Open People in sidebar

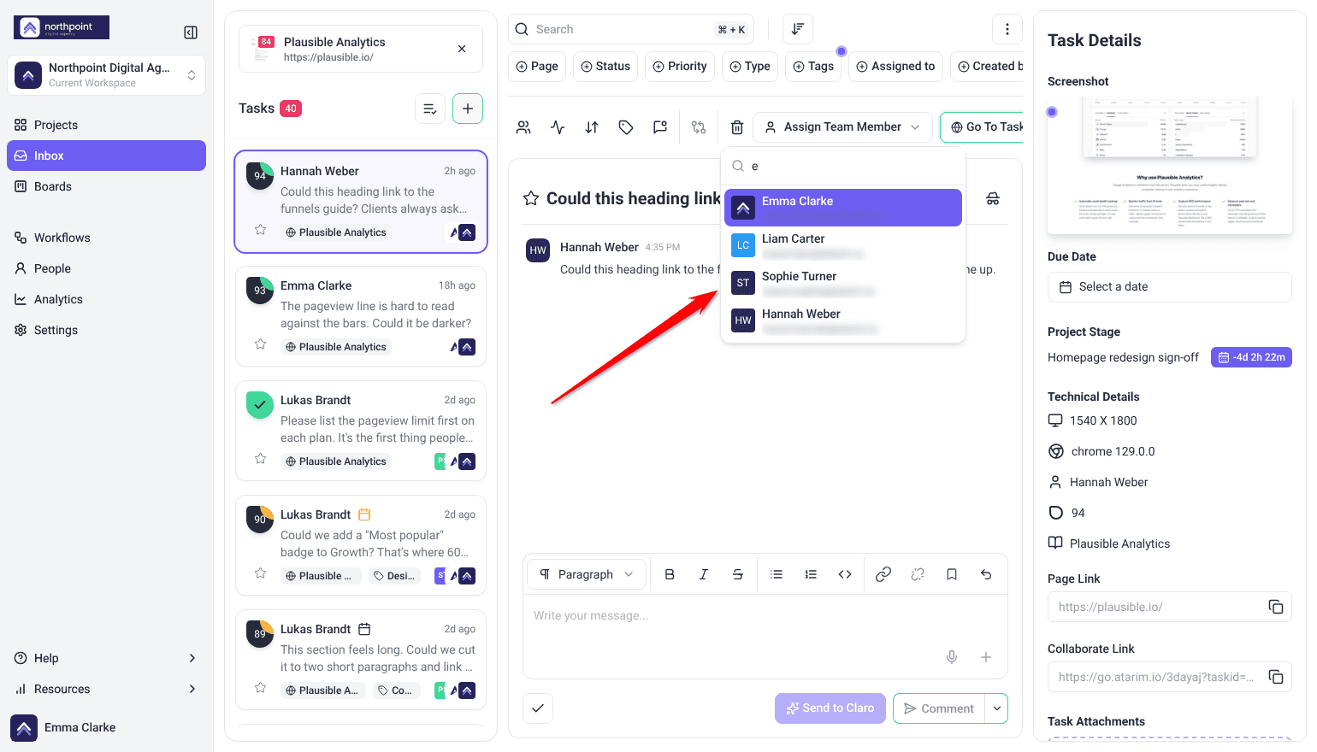click(x=106, y=268)
